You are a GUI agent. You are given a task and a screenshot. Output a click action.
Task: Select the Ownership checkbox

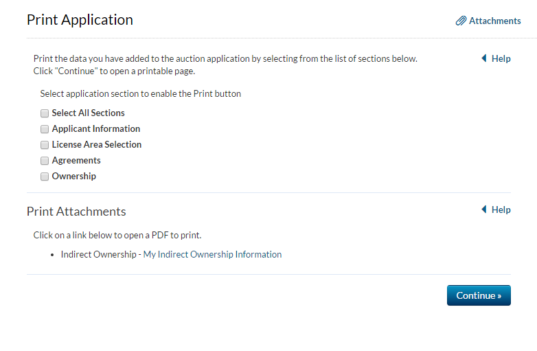[45, 177]
